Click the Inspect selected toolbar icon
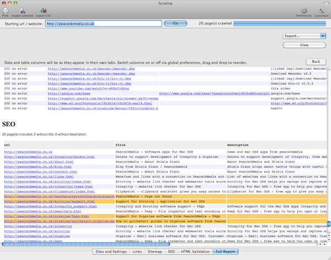This screenshot has width=331, height=260. coord(22,12)
